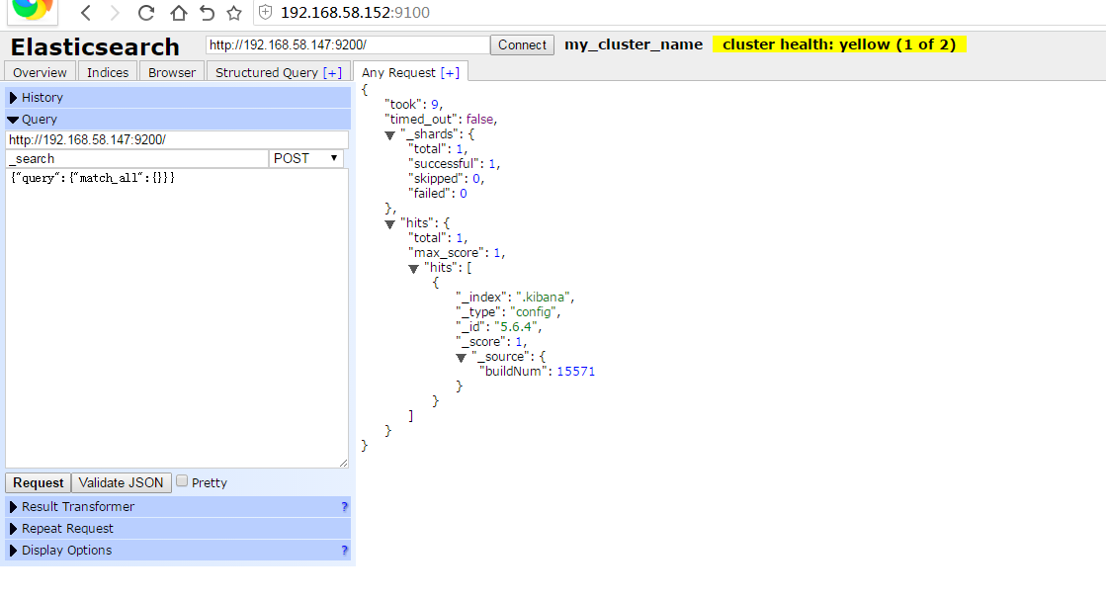Send the query with Request button

[x=39, y=483]
